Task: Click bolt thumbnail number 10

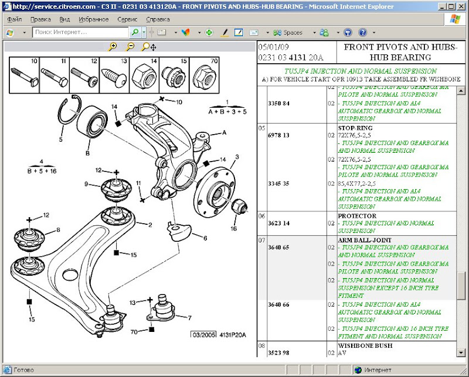Action: [x=24, y=74]
